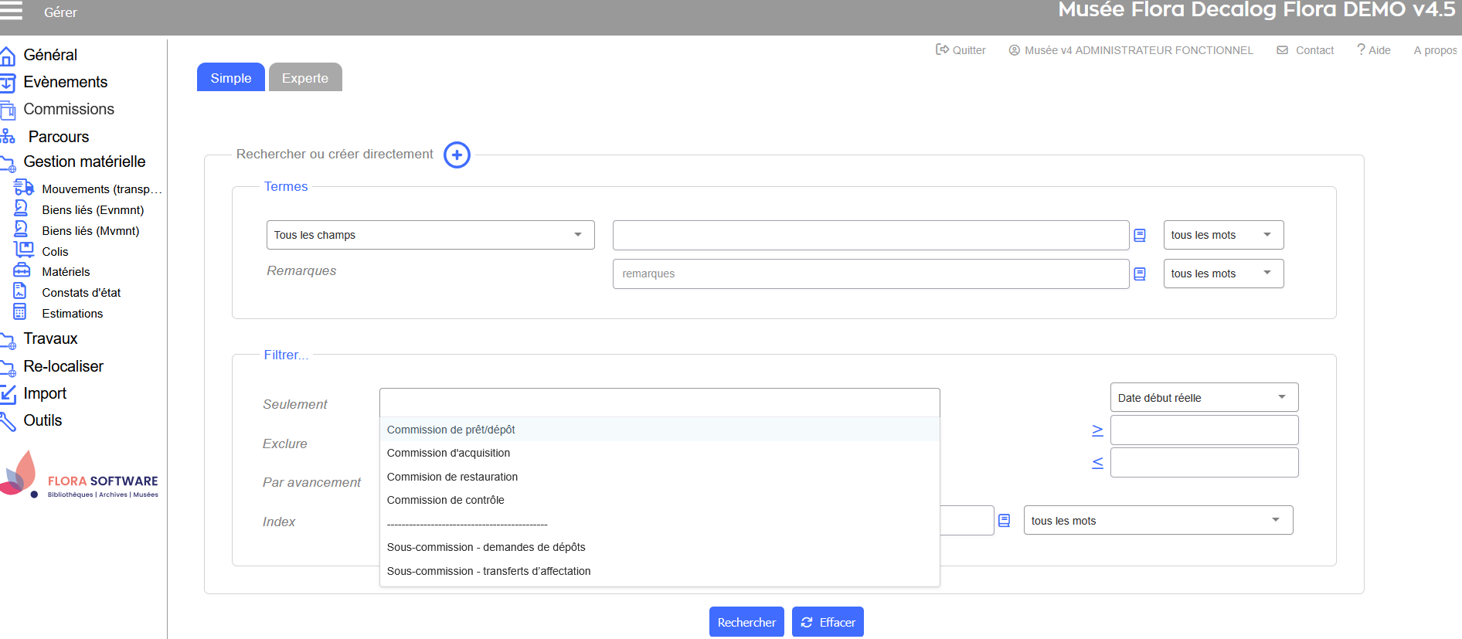
Task: Select 'Commission d'acquisition' from the list
Action: pos(448,453)
